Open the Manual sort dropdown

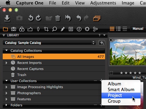pos(138,28)
